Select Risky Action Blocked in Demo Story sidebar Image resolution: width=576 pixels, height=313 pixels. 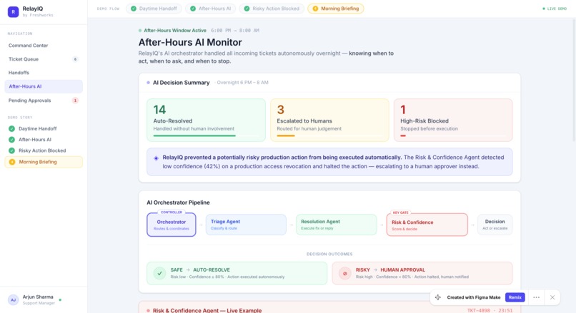click(44, 150)
